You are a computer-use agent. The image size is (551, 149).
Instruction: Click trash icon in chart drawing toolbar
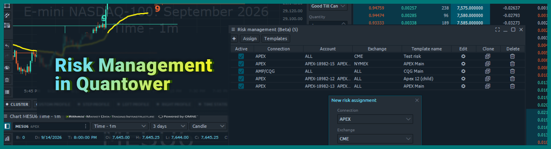(7, 79)
